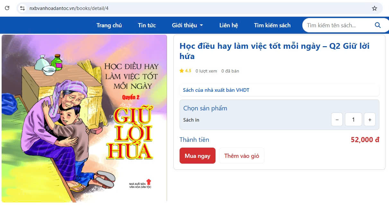This screenshot has height=206, width=389.
Task: Click the Tìm kiếm tên sách search field
Action: 337,25
